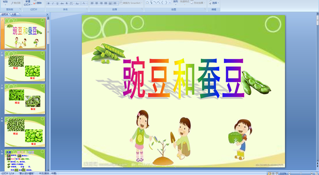Viewport: 319px width, 175px height.
Task: Click Convert to SmartArt button
Action: (x=131, y=3)
